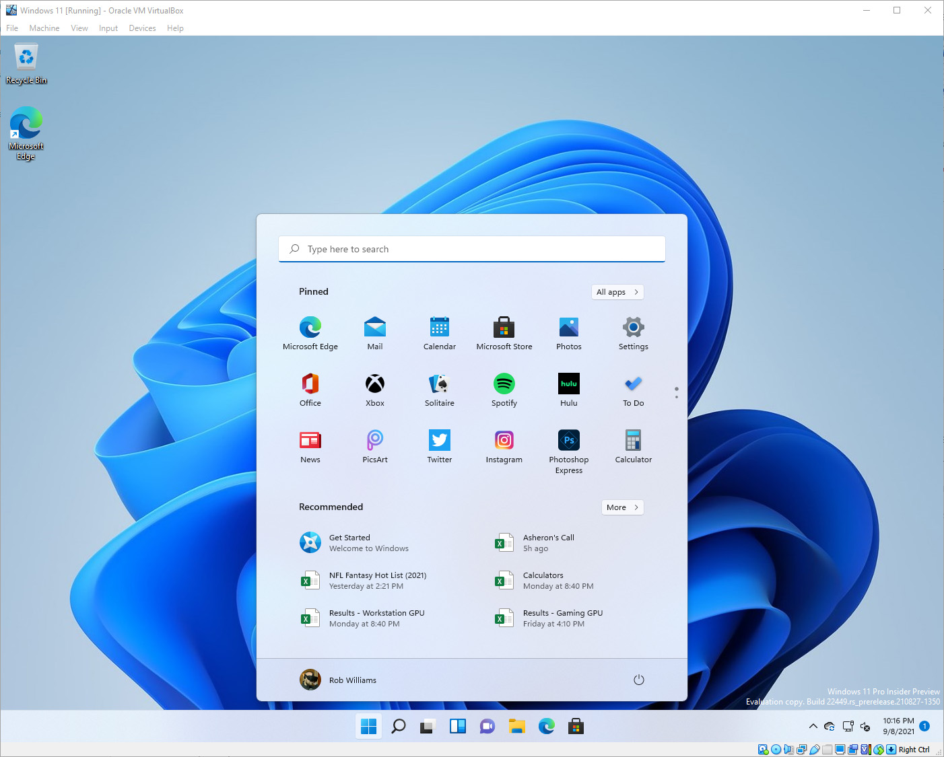Image resolution: width=944 pixels, height=757 pixels.
Task: Go to next pinned apps page dot
Action: (677, 397)
